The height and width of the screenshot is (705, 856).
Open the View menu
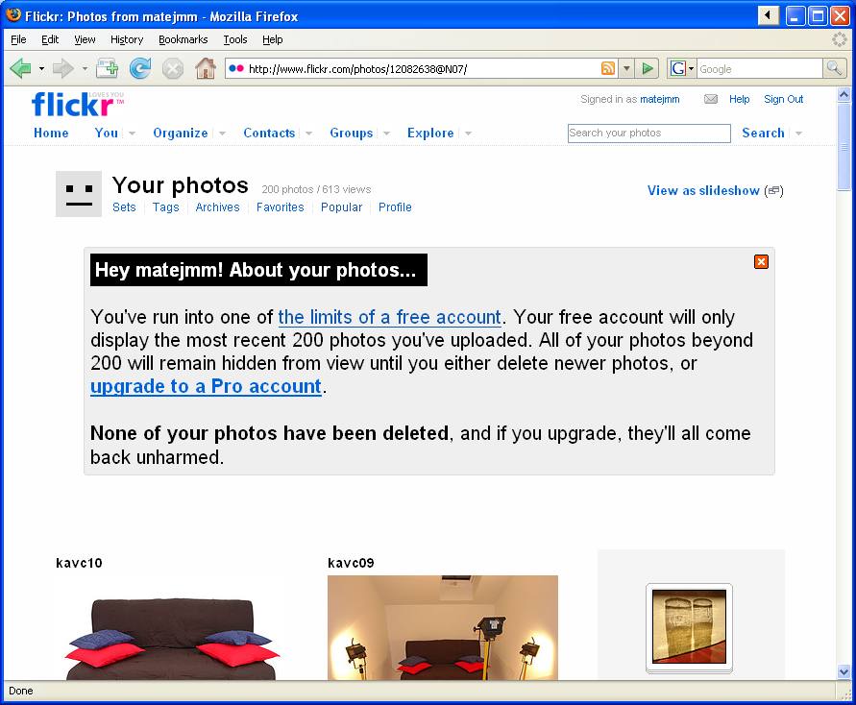coord(85,39)
